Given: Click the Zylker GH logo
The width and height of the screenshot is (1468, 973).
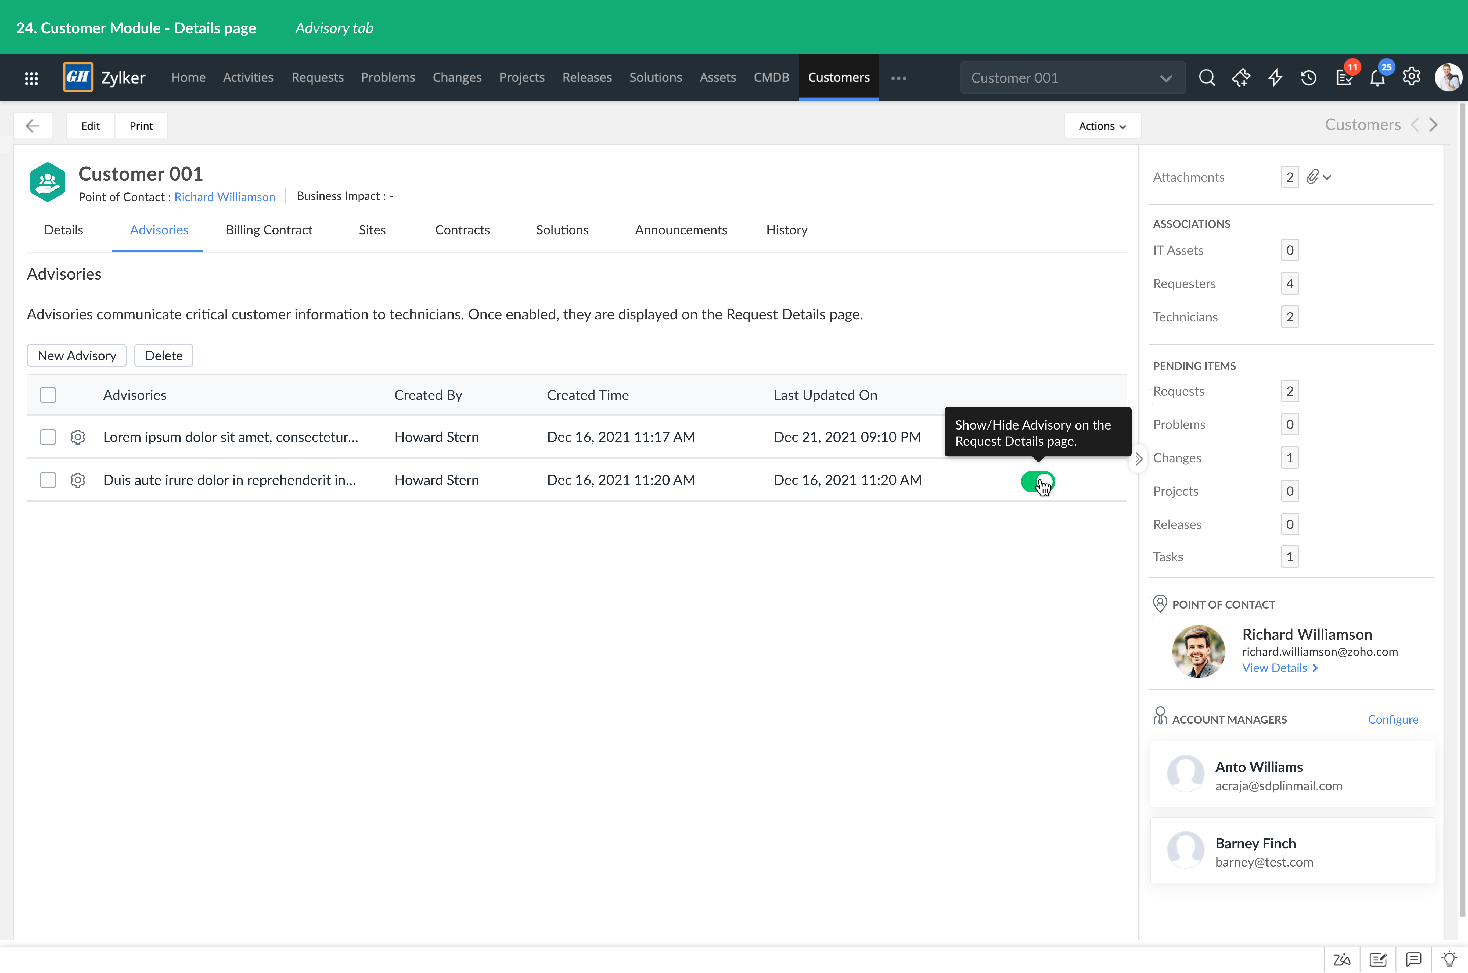Looking at the screenshot, I should [78, 77].
